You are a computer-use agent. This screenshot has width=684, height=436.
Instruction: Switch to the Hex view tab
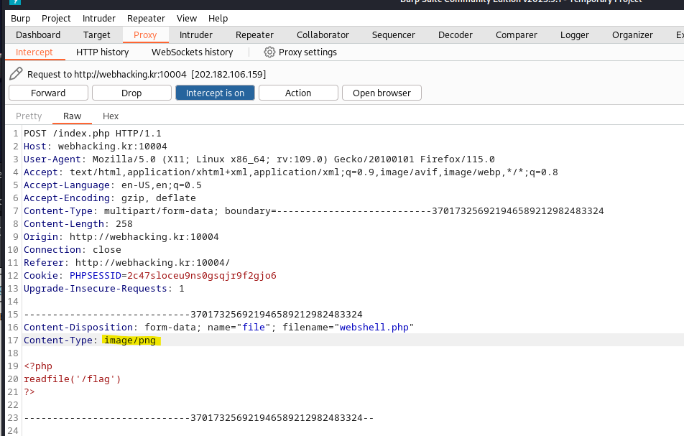coord(111,116)
